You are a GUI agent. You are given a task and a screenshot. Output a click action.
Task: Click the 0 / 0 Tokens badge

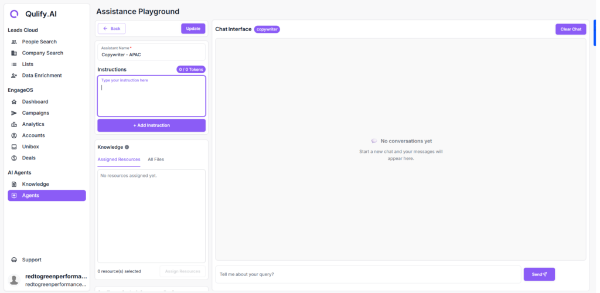tap(191, 70)
